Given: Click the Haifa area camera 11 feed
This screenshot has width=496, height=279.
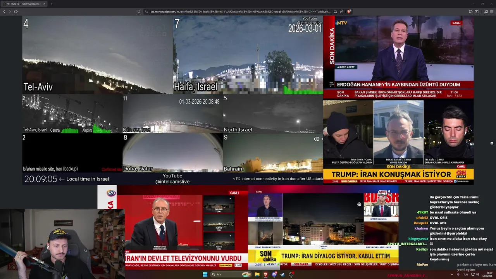Looking at the screenshot, I should tap(173, 114).
